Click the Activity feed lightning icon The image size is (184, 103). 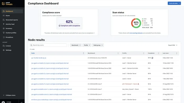[4, 24]
